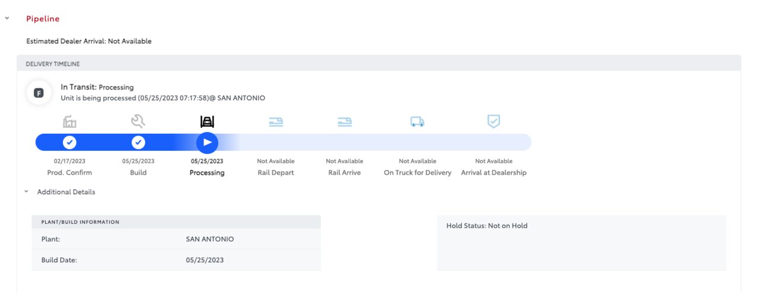Click Estimated Dealer Arrival: Not Available text
This screenshot has width=758, height=293.
[x=89, y=41]
